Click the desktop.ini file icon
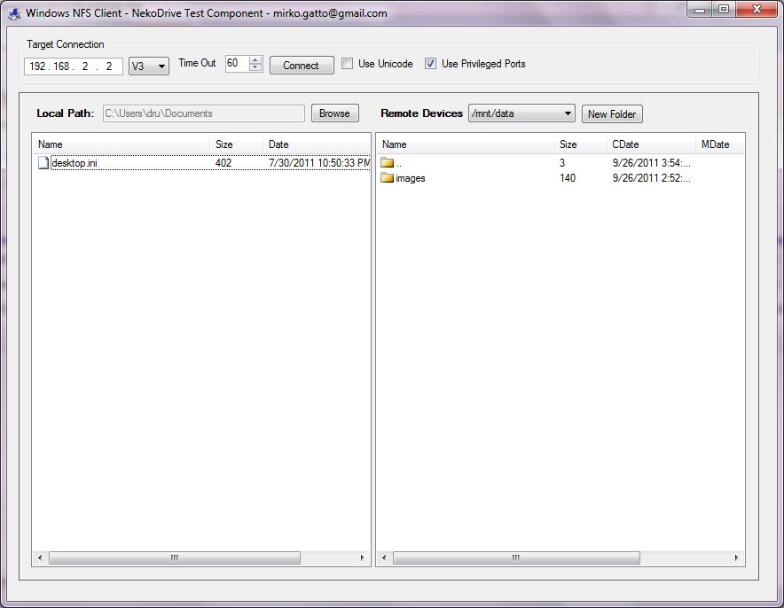This screenshot has height=608, width=784. (x=43, y=163)
